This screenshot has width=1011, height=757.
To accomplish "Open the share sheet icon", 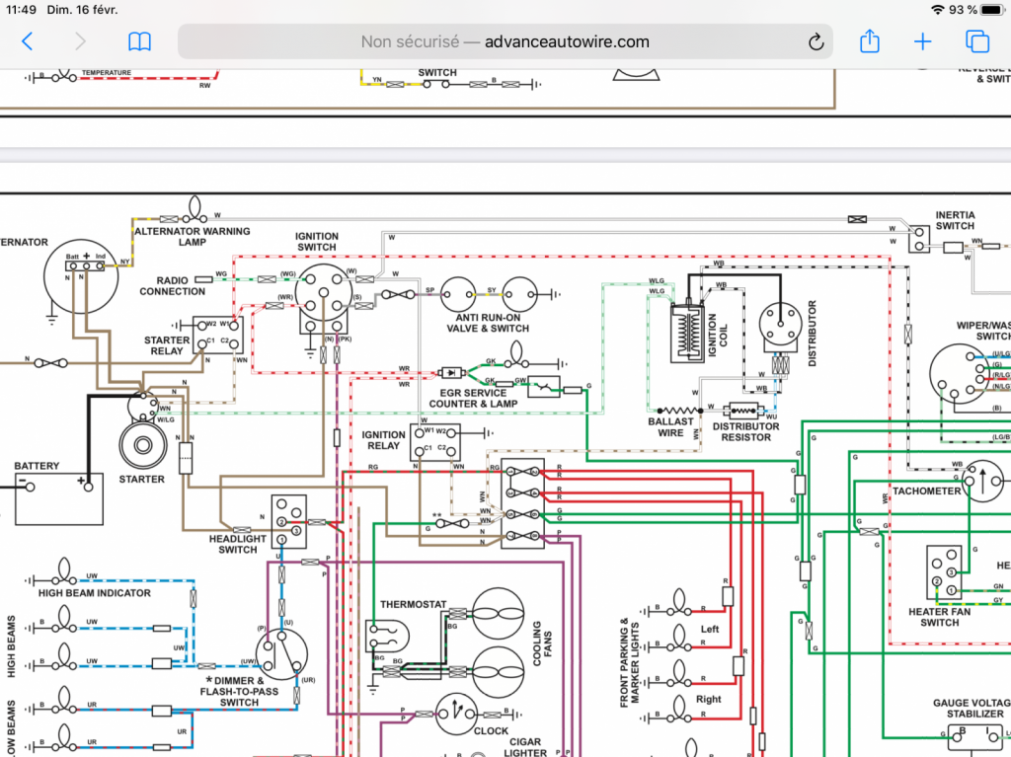I will click(870, 41).
